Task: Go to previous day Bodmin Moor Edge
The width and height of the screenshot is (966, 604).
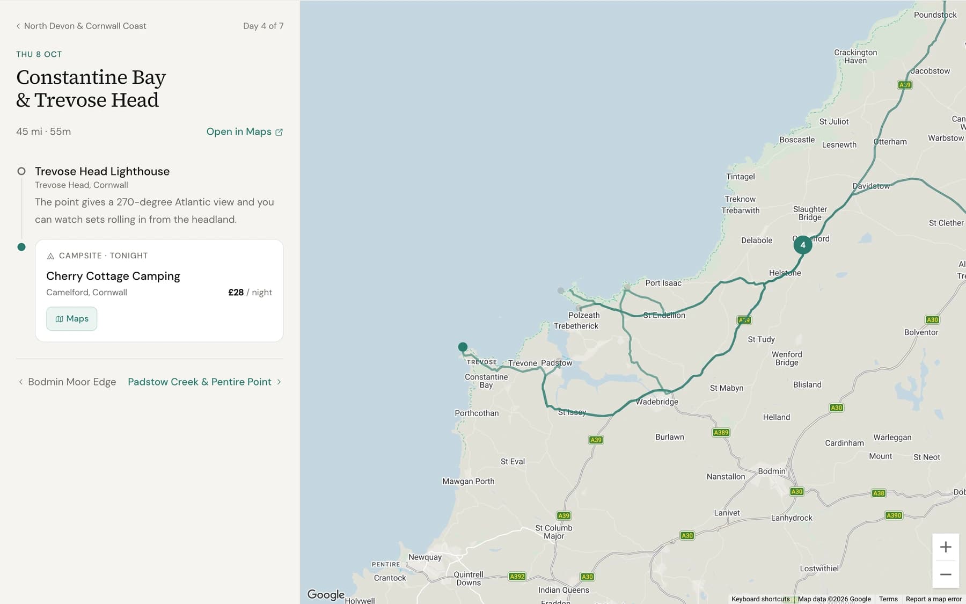Action: coord(67,382)
